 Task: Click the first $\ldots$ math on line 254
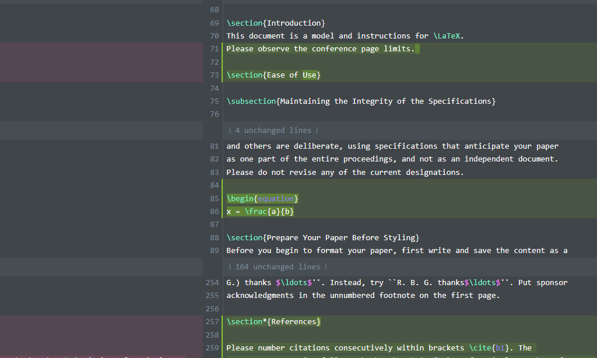point(294,283)
